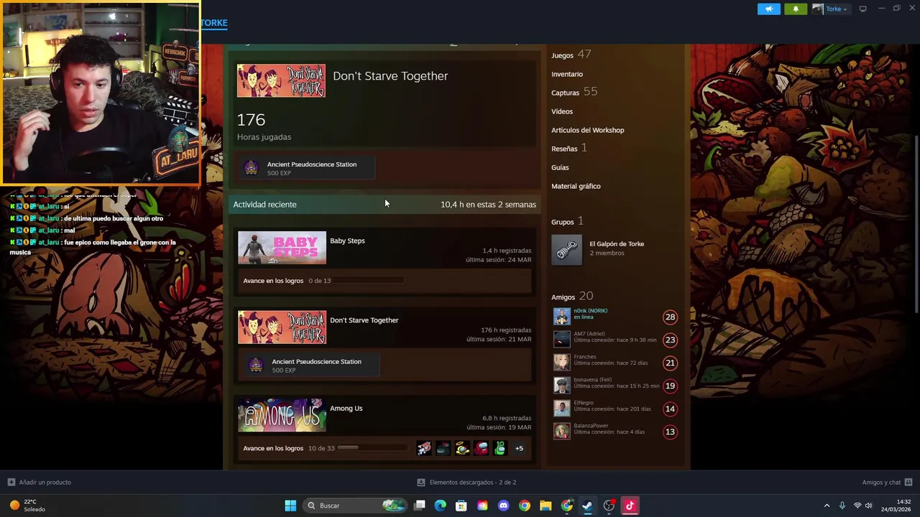
Task: Click AM7 (Adriel) friend avatar
Action: [561, 340]
